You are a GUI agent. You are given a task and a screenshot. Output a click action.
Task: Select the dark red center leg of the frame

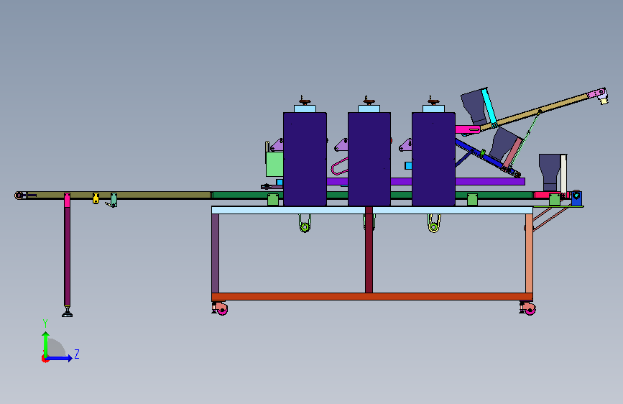pos(369,249)
